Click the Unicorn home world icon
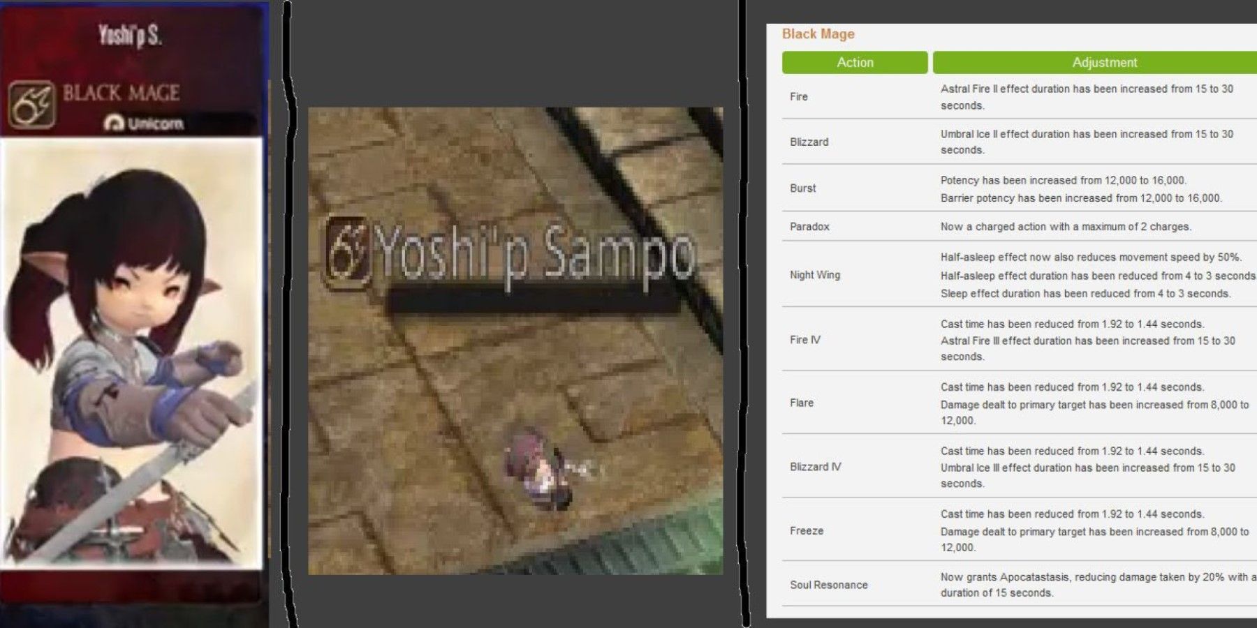The width and height of the screenshot is (1257, 628). [x=113, y=124]
